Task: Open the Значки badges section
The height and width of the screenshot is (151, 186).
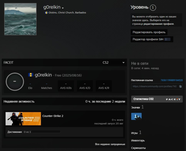Action: (135, 108)
